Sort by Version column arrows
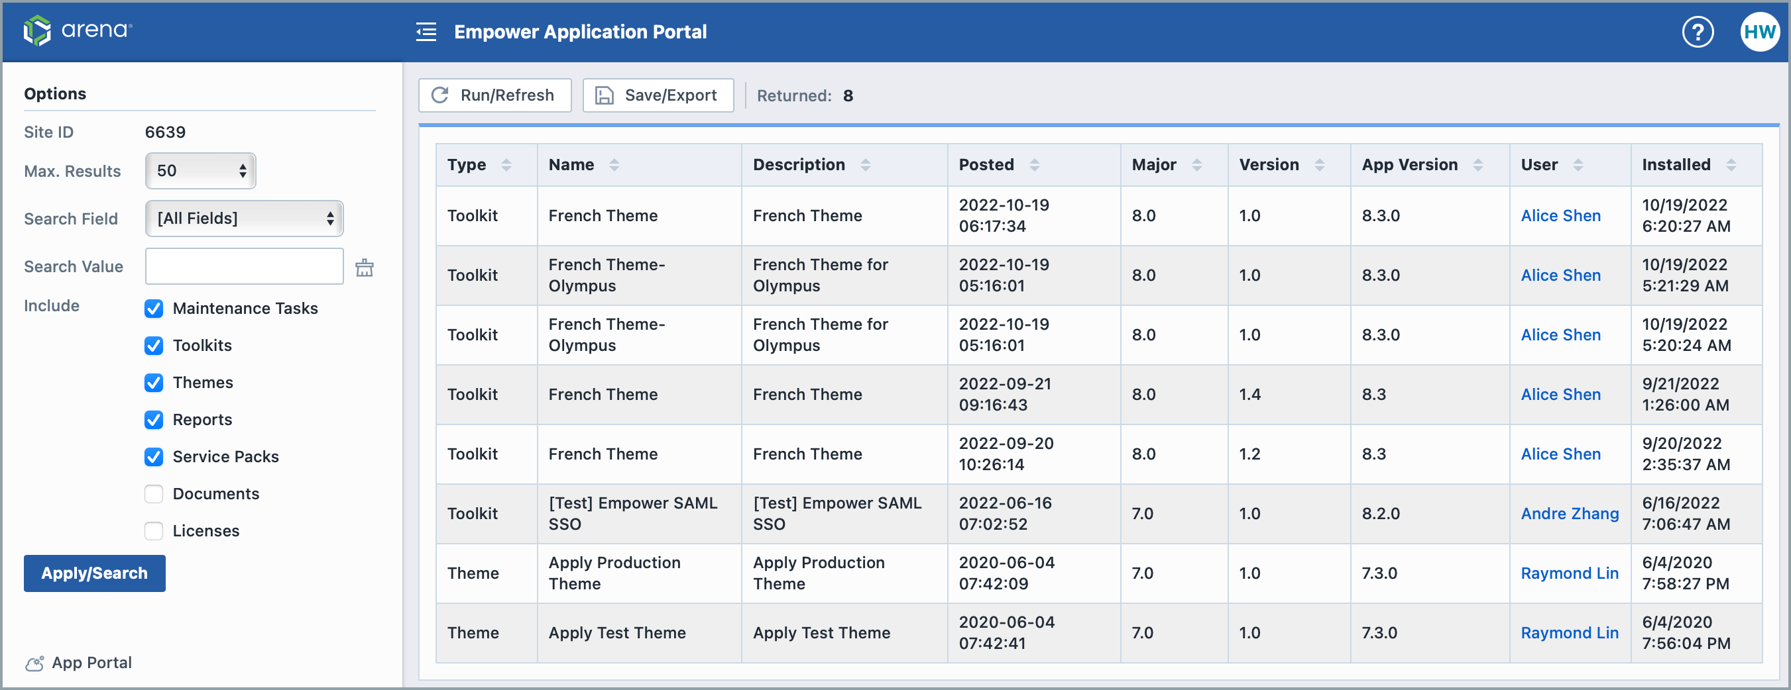The height and width of the screenshot is (690, 1791). coord(1319,165)
